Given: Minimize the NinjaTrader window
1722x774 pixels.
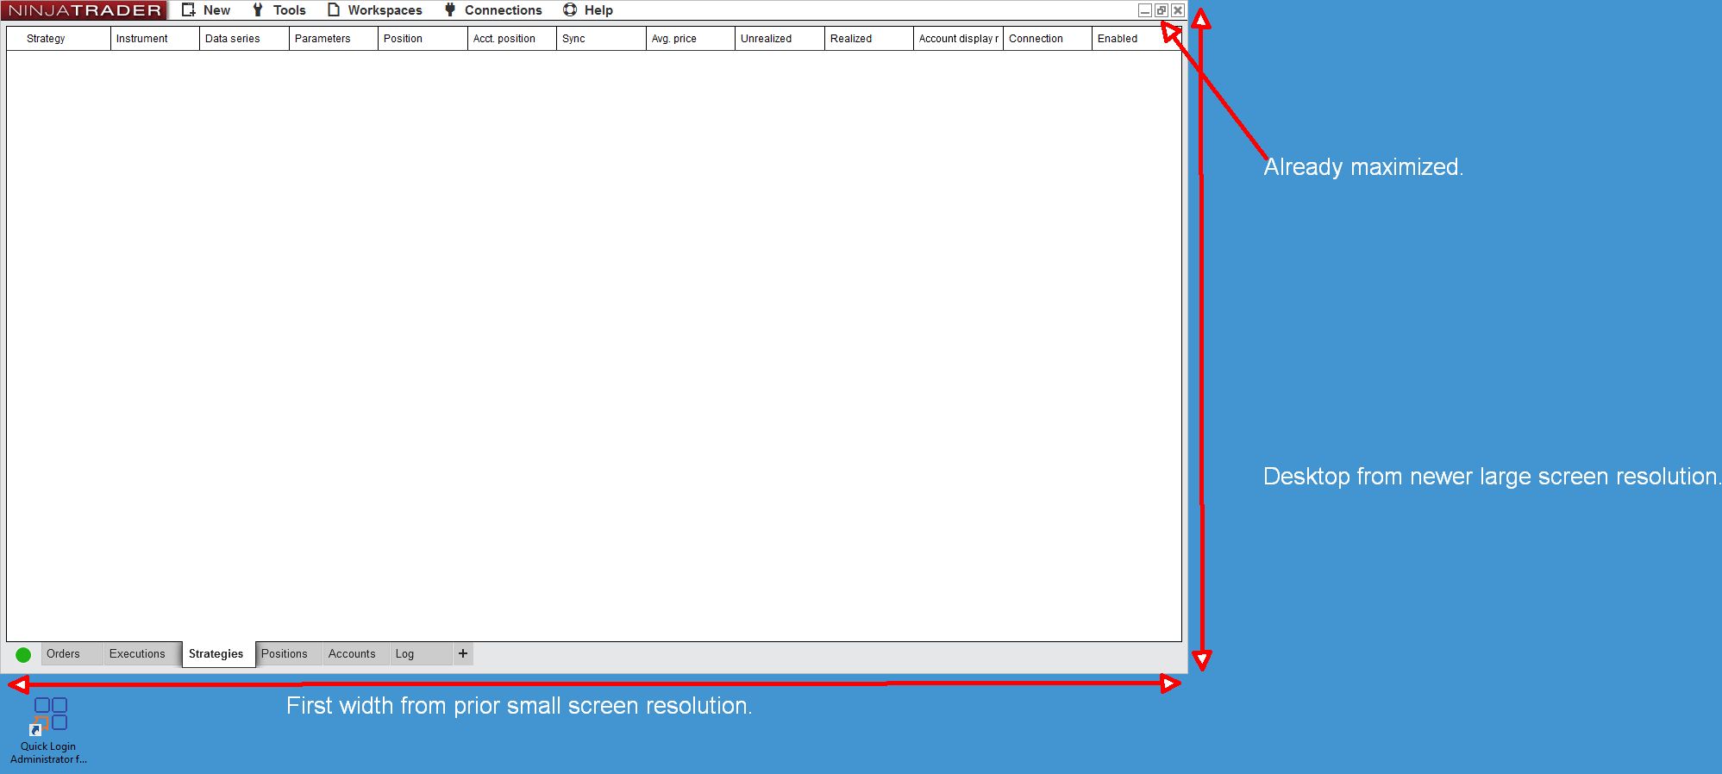Looking at the screenshot, I should (1145, 10).
